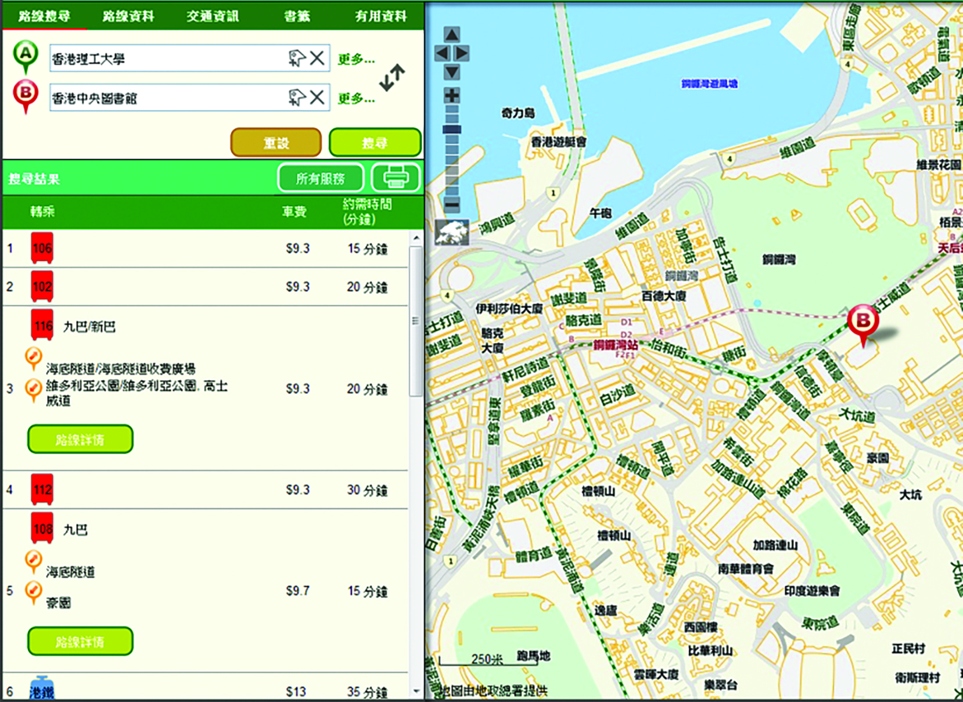Click the print results printer icon
963x702 pixels.
point(396,178)
